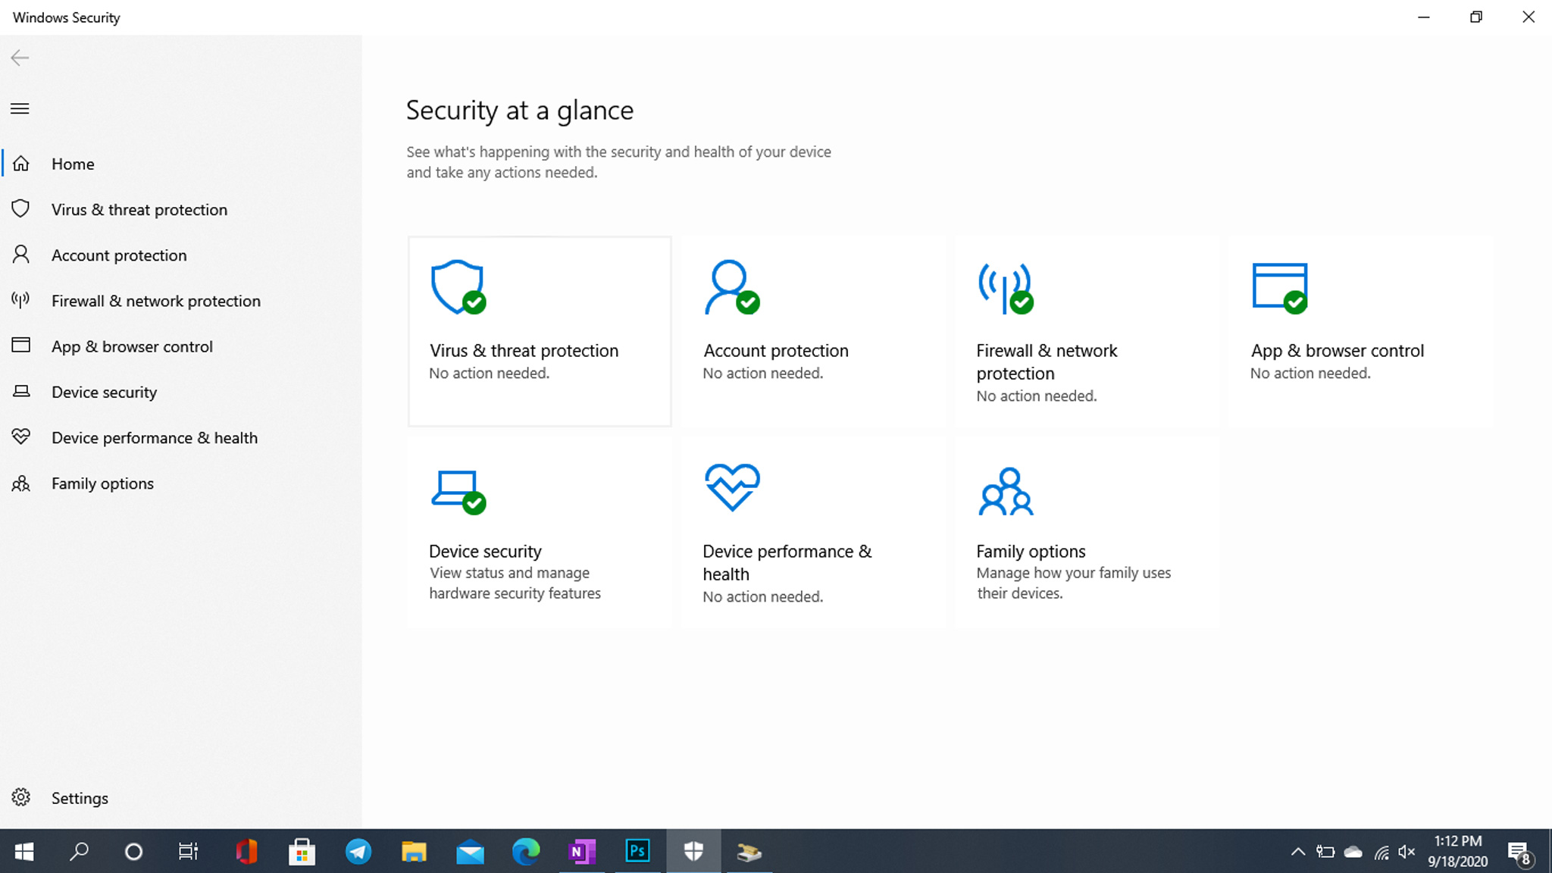Click the Device security laptop tile icon
The height and width of the screenshot is (873, 1552).
458,491
